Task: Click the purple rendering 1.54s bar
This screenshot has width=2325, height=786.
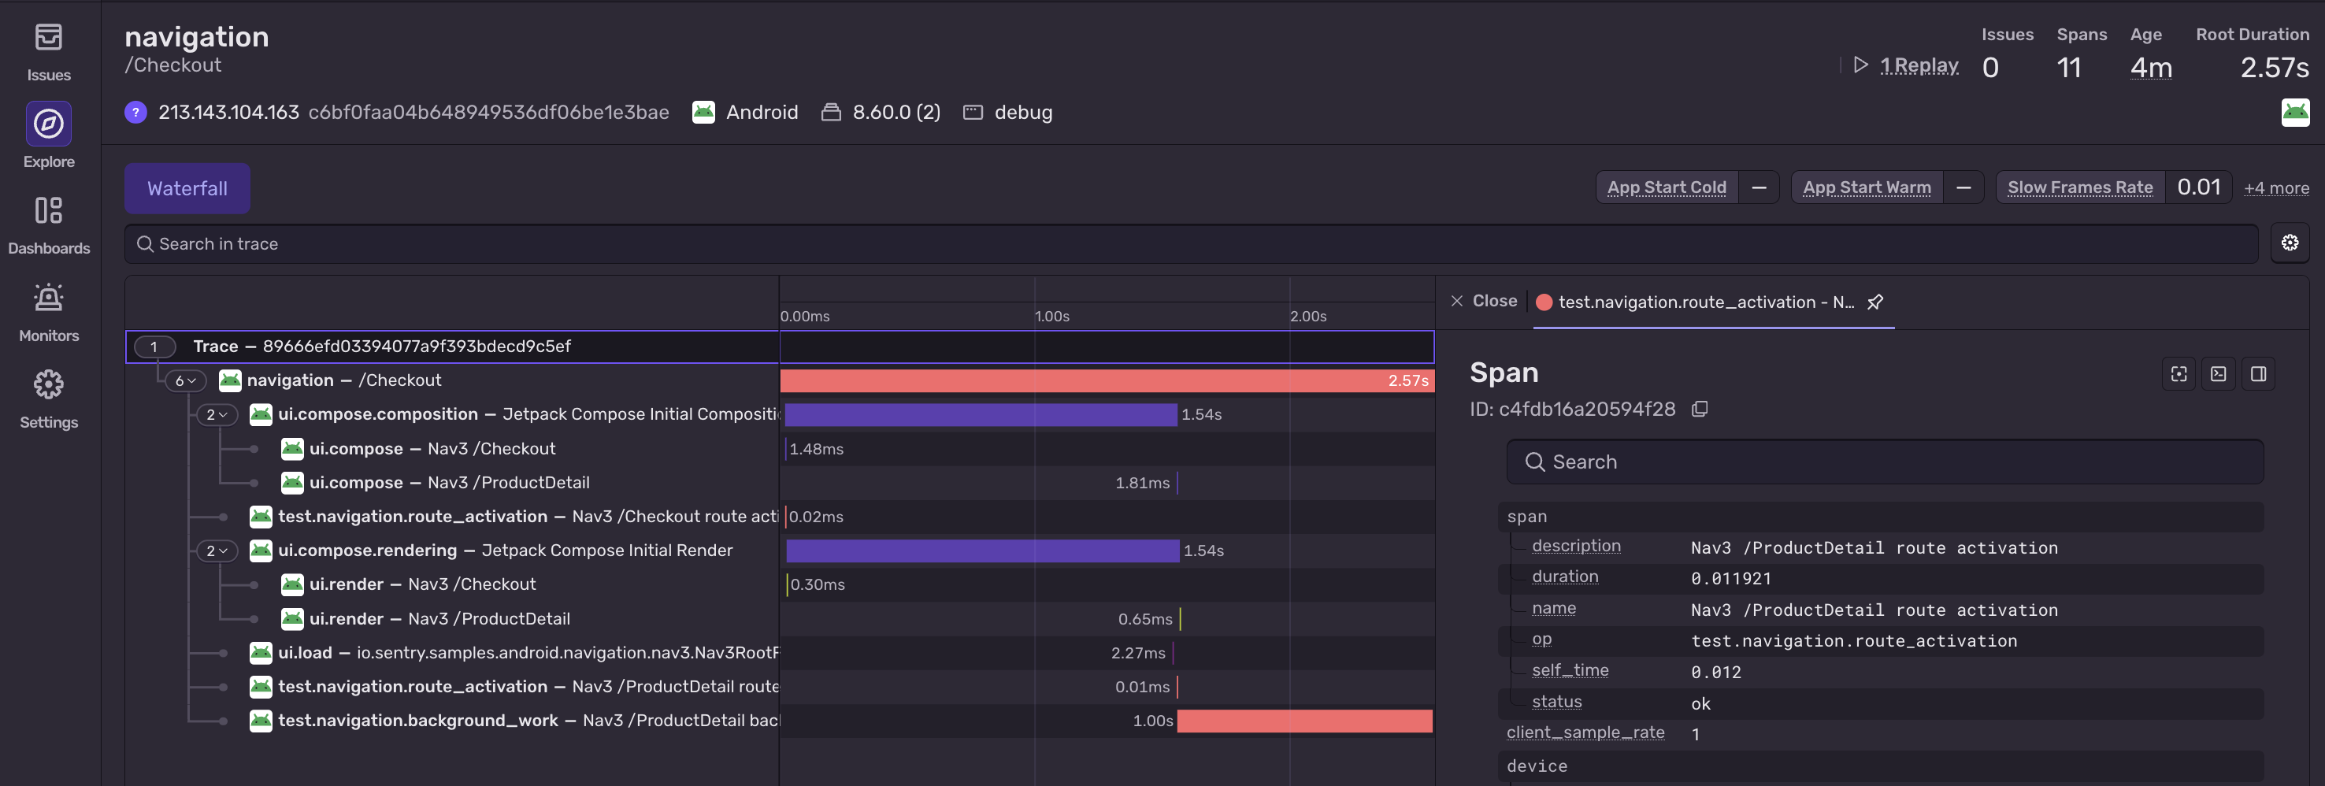Action: [x=983, y=551]
